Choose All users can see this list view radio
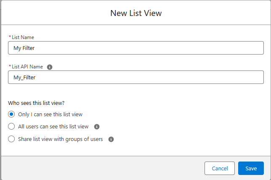The width and height of the screenshot is (271, 180). coord(12,127)
